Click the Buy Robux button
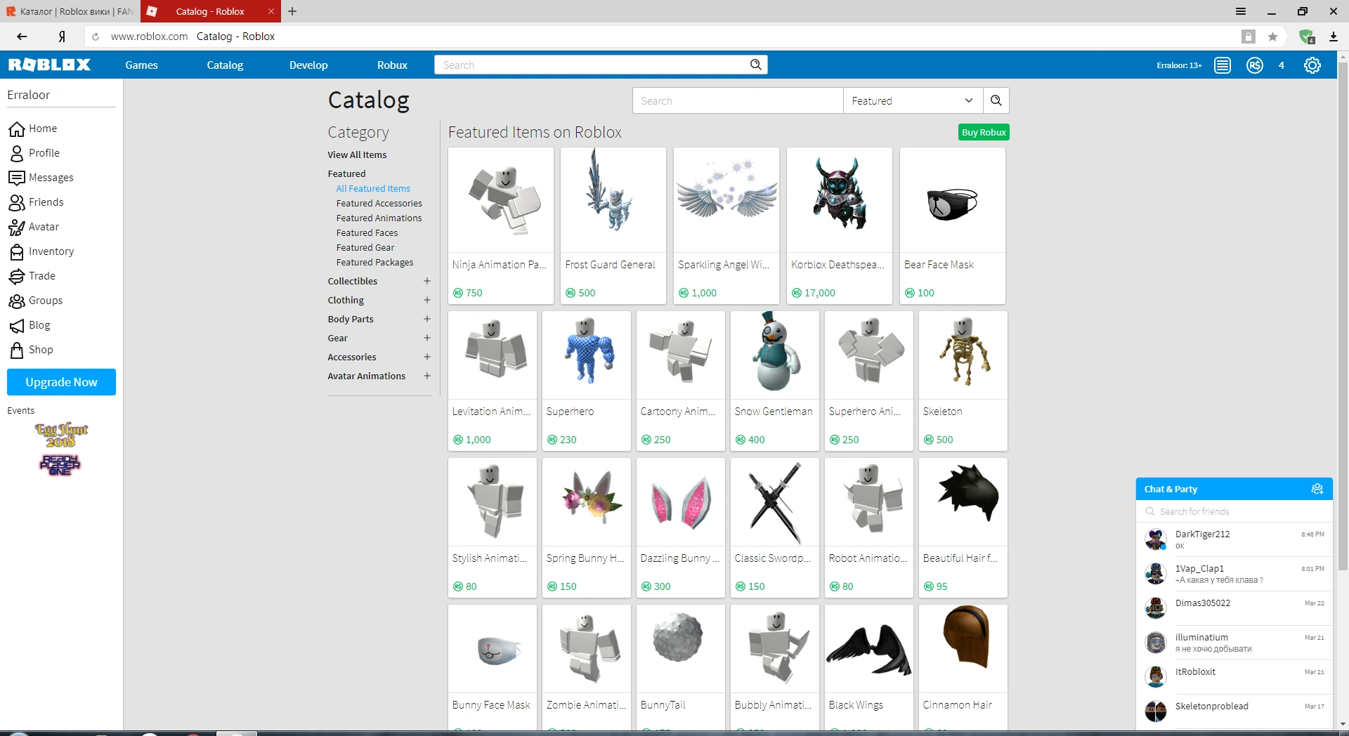1349x736 pixels. pos(984,132)
